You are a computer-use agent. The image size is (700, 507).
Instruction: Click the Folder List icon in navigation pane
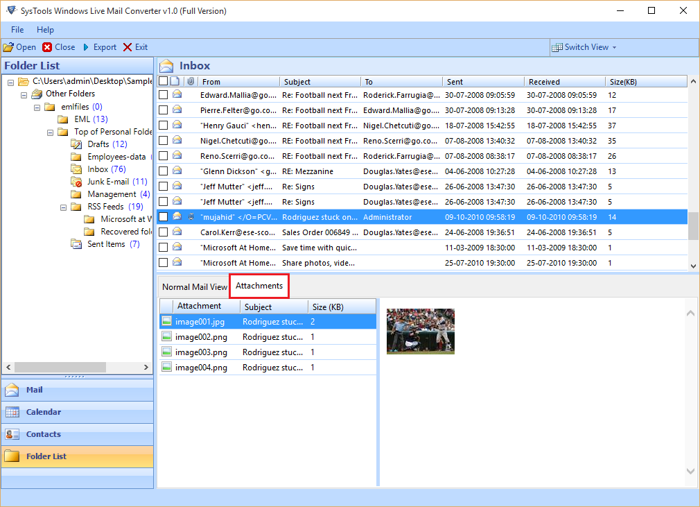[12, 456]
